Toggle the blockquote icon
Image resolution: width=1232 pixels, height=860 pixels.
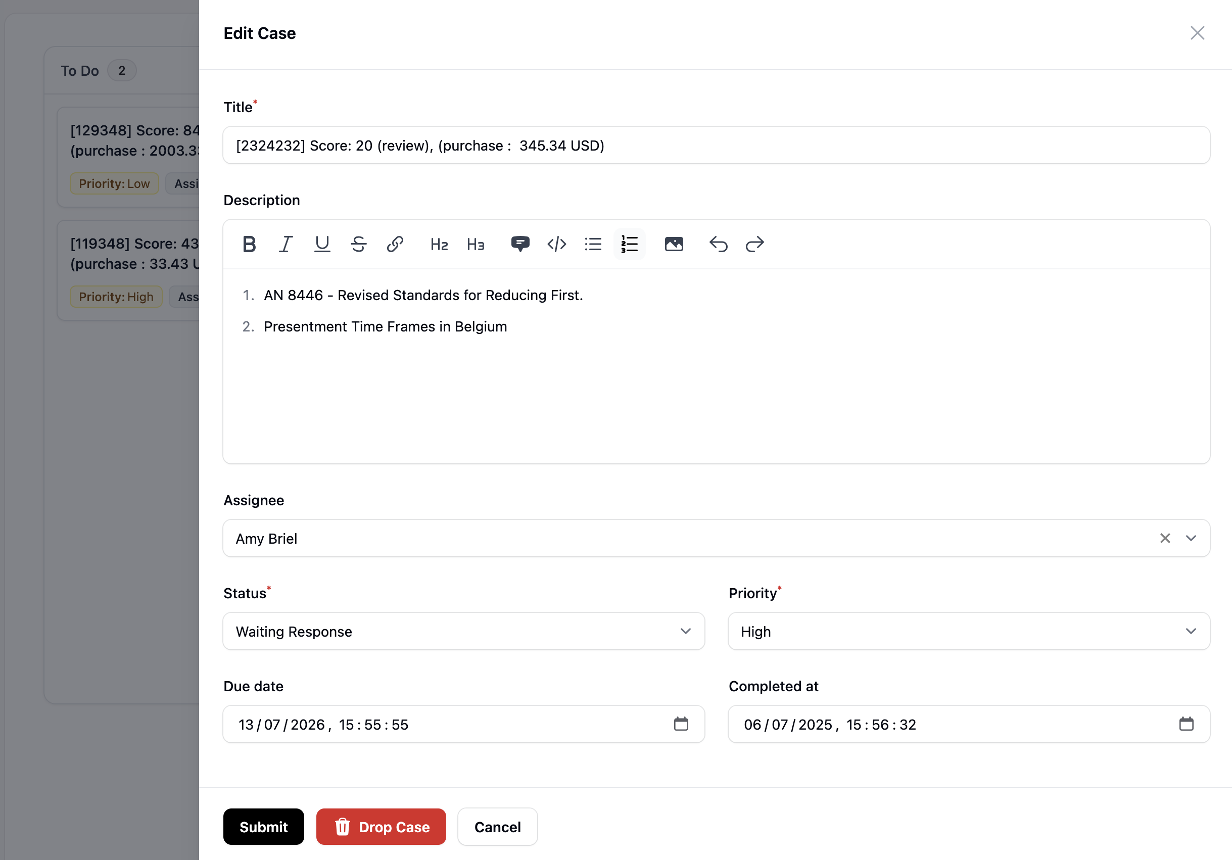tap(520, 244)
